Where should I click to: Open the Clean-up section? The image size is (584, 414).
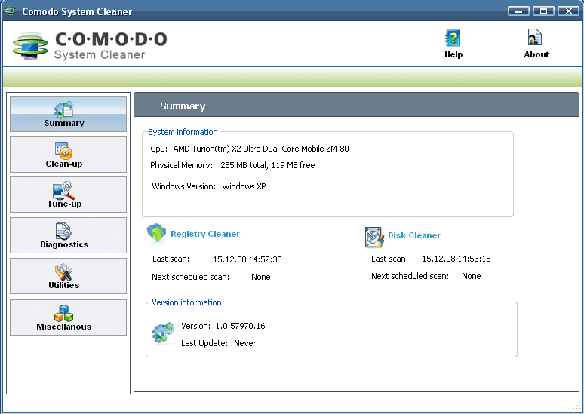click(x=68, y=155)
